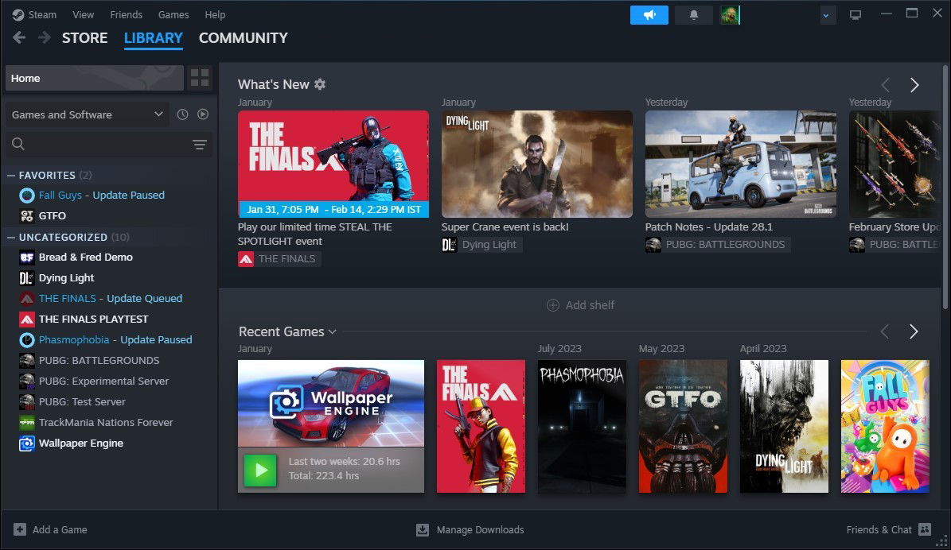Click the Big Picture mode monitor icon
The image size is (951, 550).
click(x=856, y=14)
